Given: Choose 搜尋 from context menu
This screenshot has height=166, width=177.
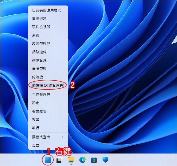Looking at the screenshot, I should tap(48, 120).
